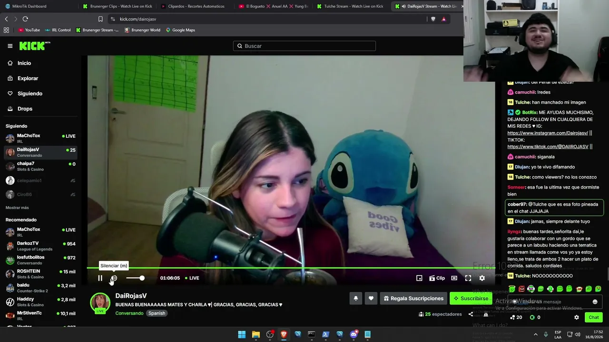Open CiroB6 offline channel
This screenshot has height=342, width=609.
40,194
